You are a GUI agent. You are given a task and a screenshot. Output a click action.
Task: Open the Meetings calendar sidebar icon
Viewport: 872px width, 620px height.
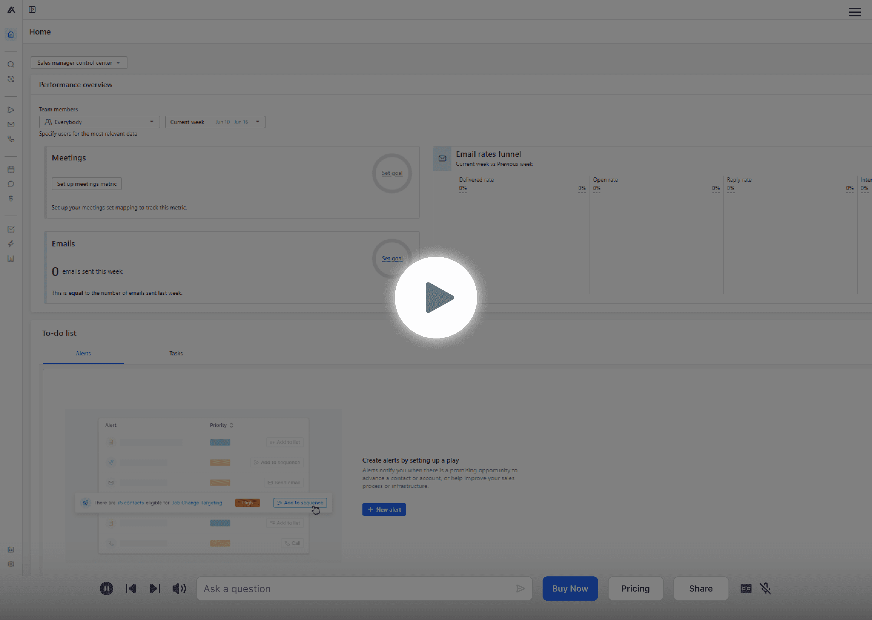11,169
